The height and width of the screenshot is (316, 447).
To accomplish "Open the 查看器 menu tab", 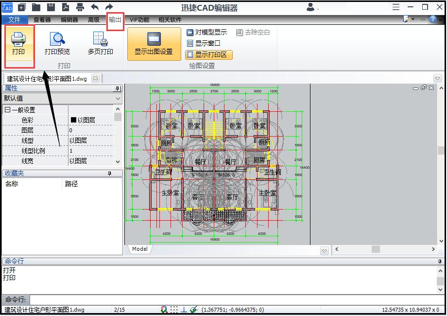I will [x=43, y=19].
